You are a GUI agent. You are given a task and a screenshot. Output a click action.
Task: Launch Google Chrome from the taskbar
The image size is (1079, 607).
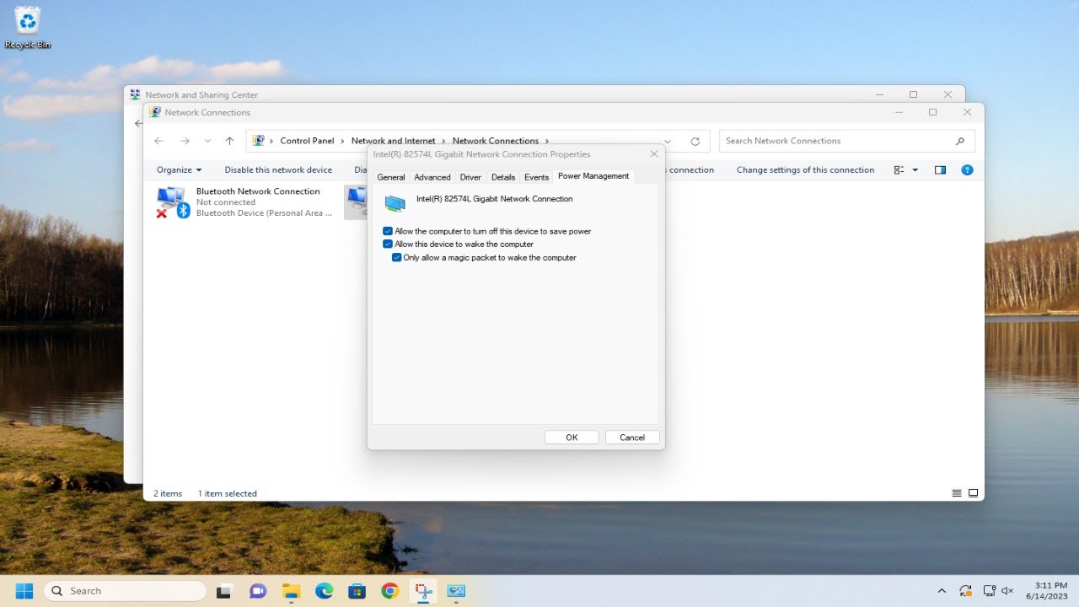(x=389, y=591)
